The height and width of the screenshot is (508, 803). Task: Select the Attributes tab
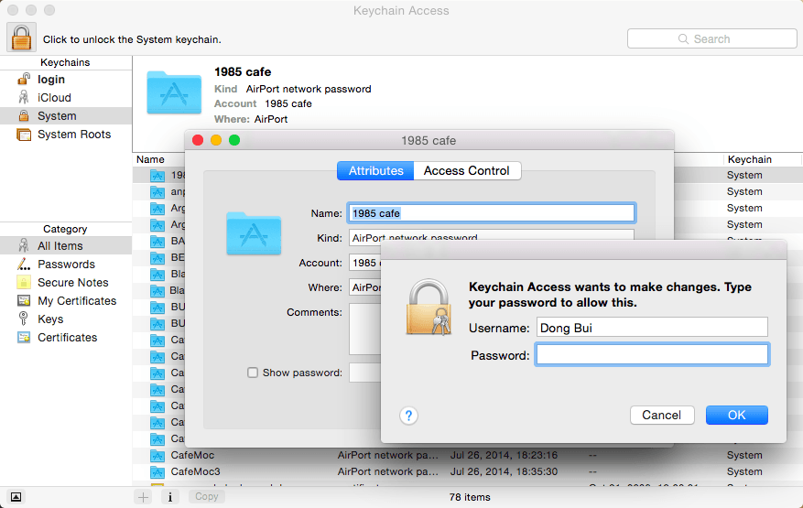[375, 171]
